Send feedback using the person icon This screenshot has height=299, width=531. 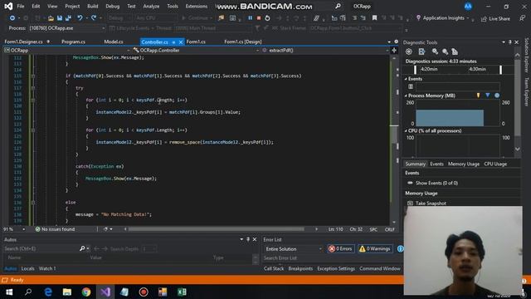click(x=523, y=18)
